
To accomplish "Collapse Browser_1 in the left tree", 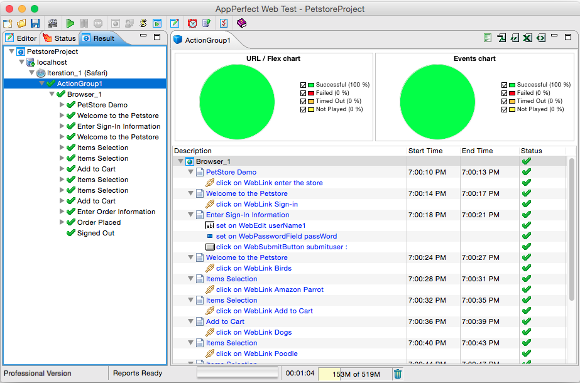I will point(52,94).
